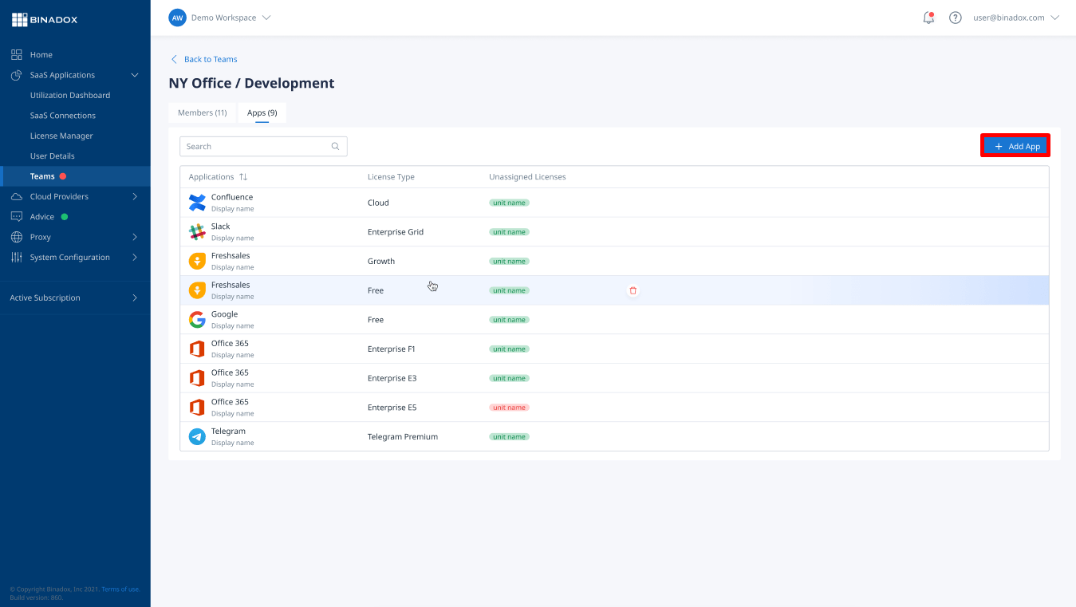Click into the Search input field
Image resolution: width=1076 pixels, height=607 pixels.
pos(263,146)
